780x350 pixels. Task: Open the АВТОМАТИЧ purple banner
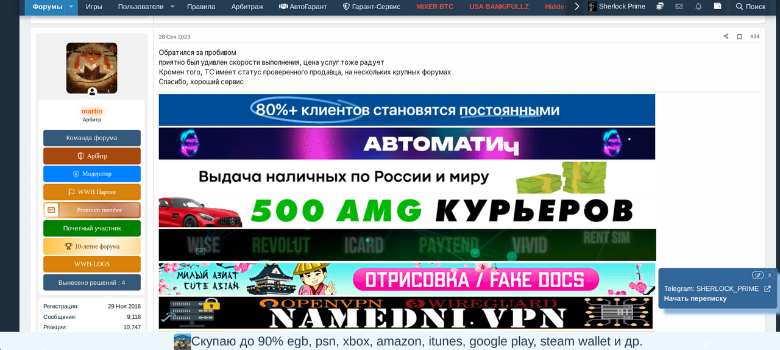click(407, 143)
